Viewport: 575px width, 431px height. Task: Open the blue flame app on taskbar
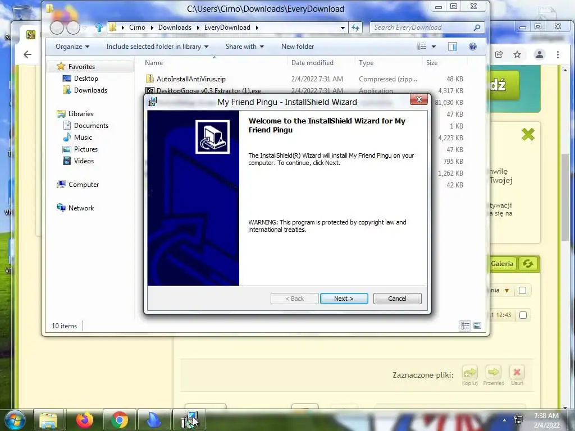pyautogui.click(x=154, y=420)
